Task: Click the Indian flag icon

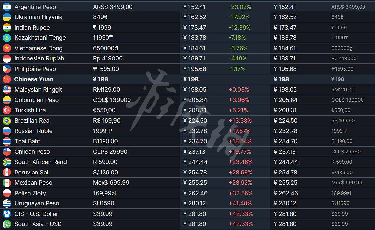Action: pos(7,27)
